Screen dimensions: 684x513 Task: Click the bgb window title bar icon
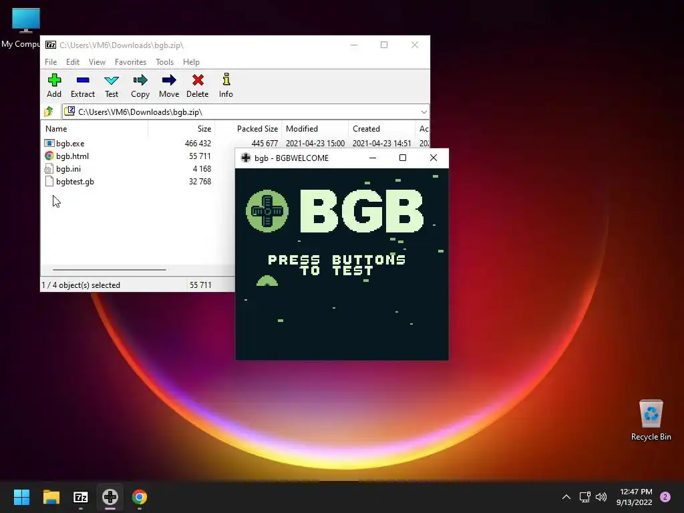pos(246,158)
